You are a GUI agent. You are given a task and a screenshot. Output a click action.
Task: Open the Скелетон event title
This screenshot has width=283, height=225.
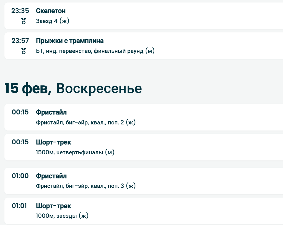(x=51, y=11)
